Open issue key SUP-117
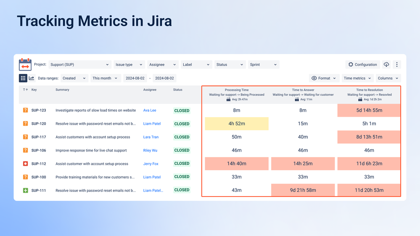Image resolution: width=420 pixels, height=236 pixels. pyautogui.click(x=39, y=137)
